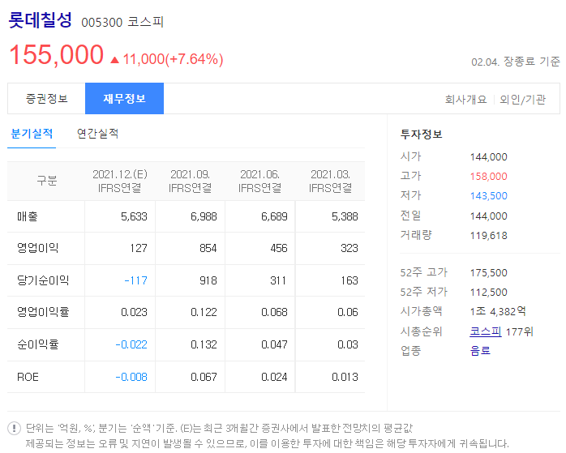Click net income value 311
566x453 pixels.
pyautogui.click(x=278, y=280)
